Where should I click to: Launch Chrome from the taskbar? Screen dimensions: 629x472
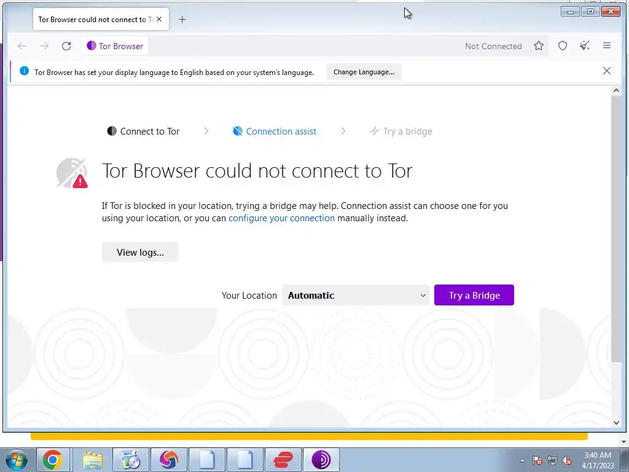tap(53, 460)
